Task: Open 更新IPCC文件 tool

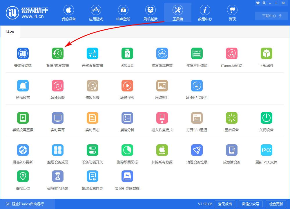Action: (x=266, y=150)
